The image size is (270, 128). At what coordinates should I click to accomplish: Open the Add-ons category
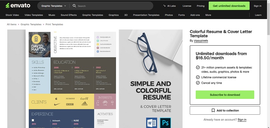click(195, 15)
